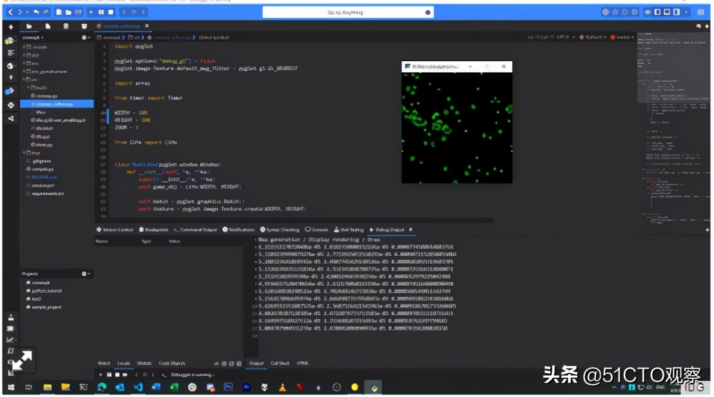
Task: Close the open editor tab
Action: tap(147, 26)
